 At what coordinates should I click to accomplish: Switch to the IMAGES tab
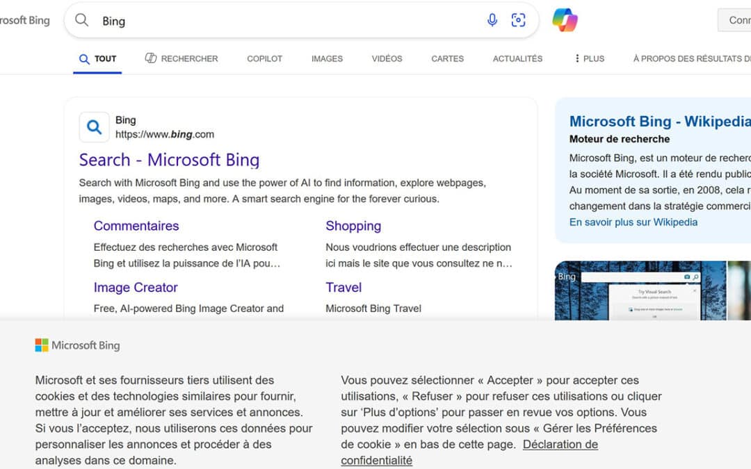click(327, 59)
